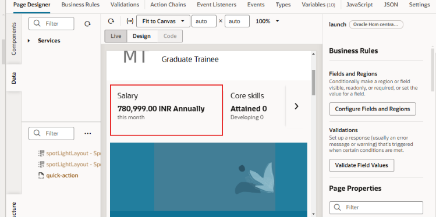The height and width of the screenshot is (217, 436).
Task: Click Configure Fields and Regions button
Action: coord(373,109)
